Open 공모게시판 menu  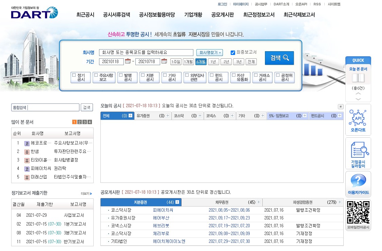[x=223, y=15]
